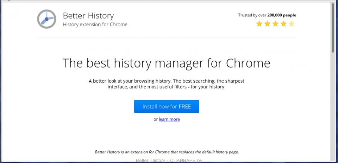Click 'The best history manager for Chrome' heading
This screenshot has height=163, width=338.
pos(166,63)
